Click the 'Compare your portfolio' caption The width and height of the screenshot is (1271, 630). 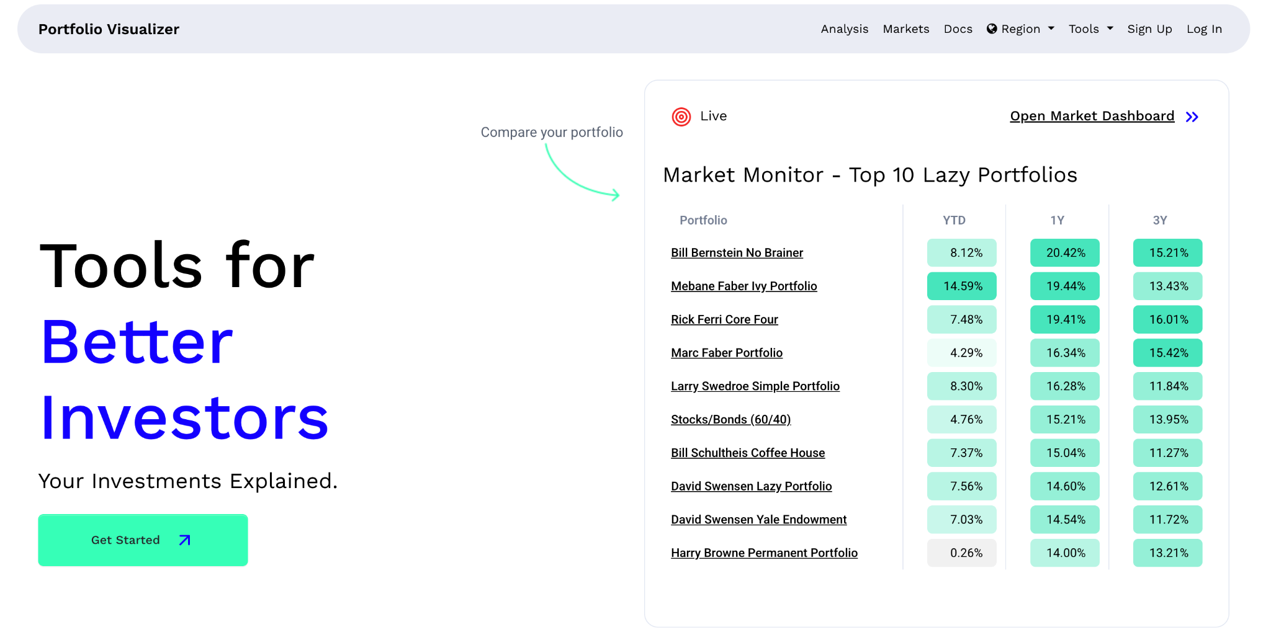pos(552,132)
